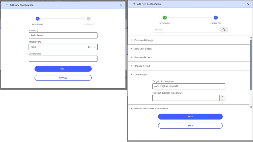253x142 pixels.
Task: Click the CANCEL button
Action: (63, 78)
